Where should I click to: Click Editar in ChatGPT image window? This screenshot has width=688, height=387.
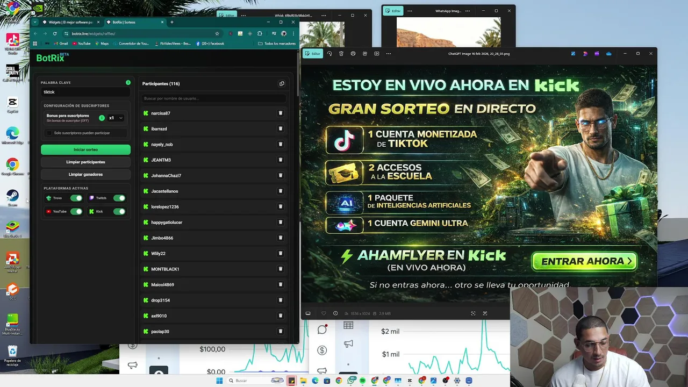313,54
